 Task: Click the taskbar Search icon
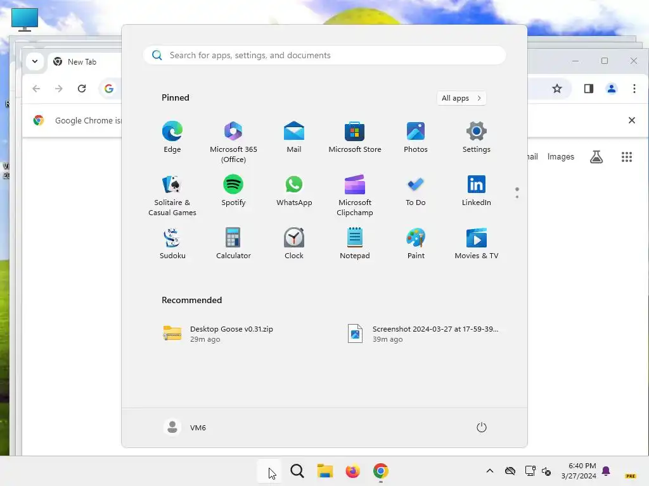(297, 471)
